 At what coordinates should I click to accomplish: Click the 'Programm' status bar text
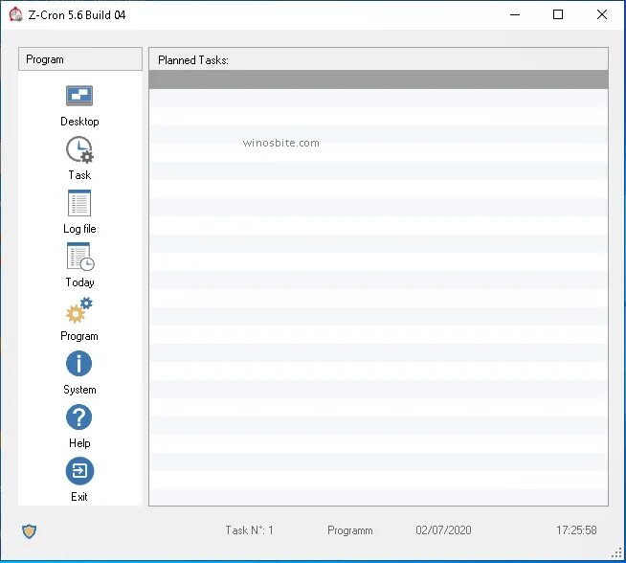point(350,530)
